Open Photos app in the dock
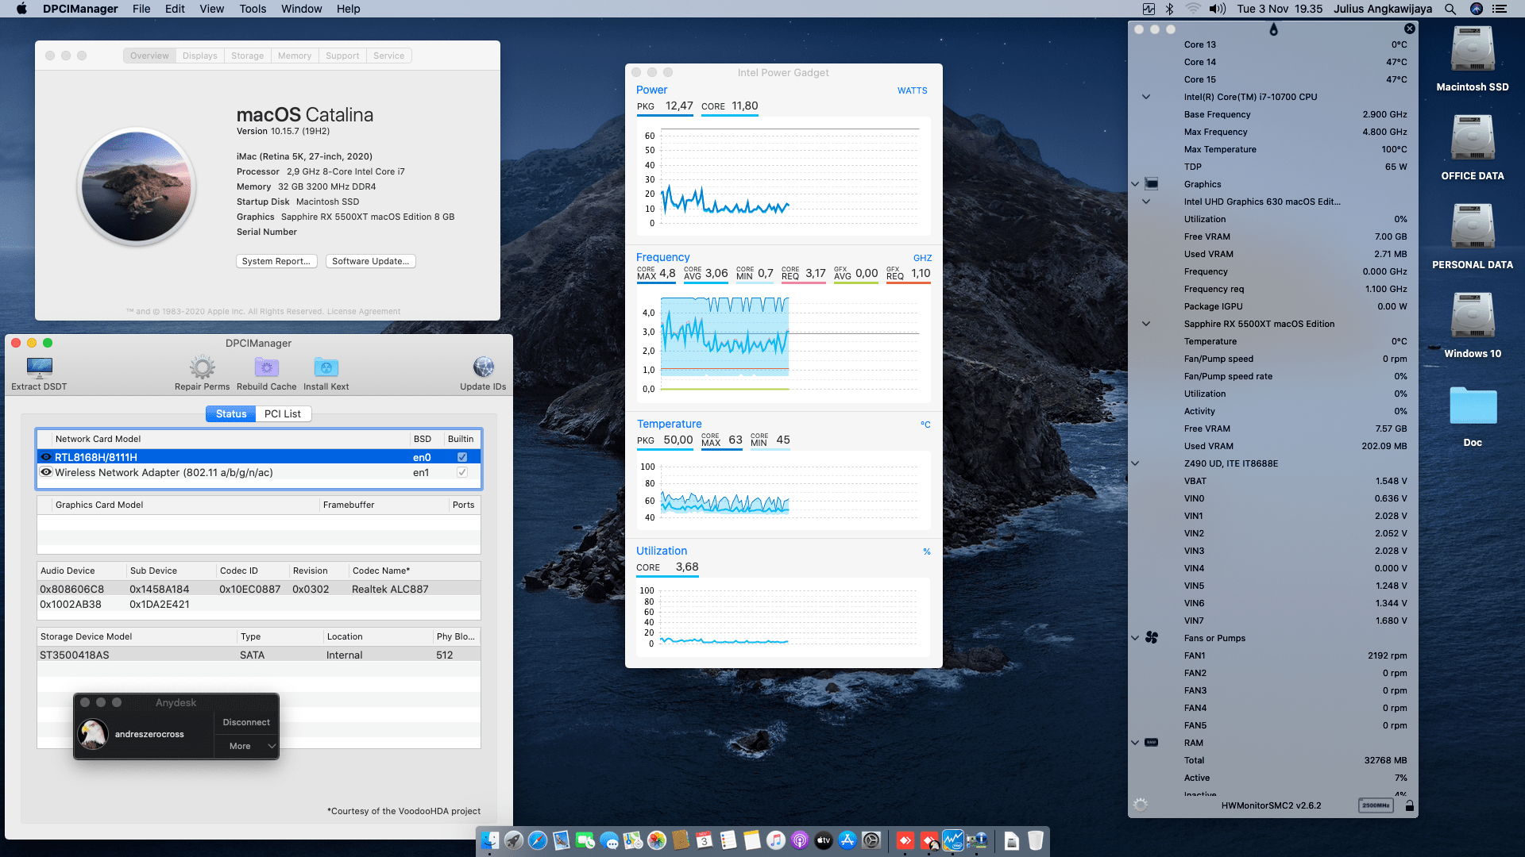Viewport: 1525px width, 857px height. click(x=657, y=840)
